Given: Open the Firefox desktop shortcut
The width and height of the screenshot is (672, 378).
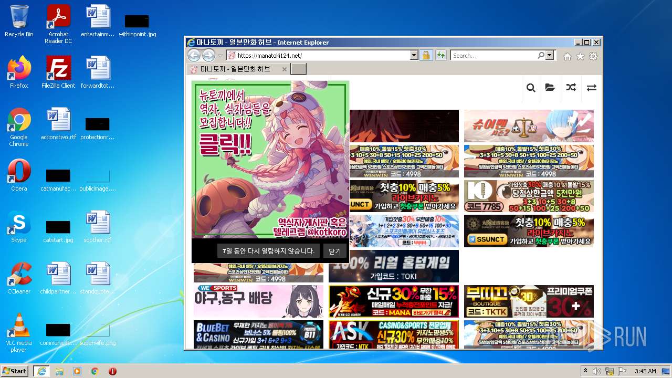Looking at the screenshot, I should pos(19,72).
